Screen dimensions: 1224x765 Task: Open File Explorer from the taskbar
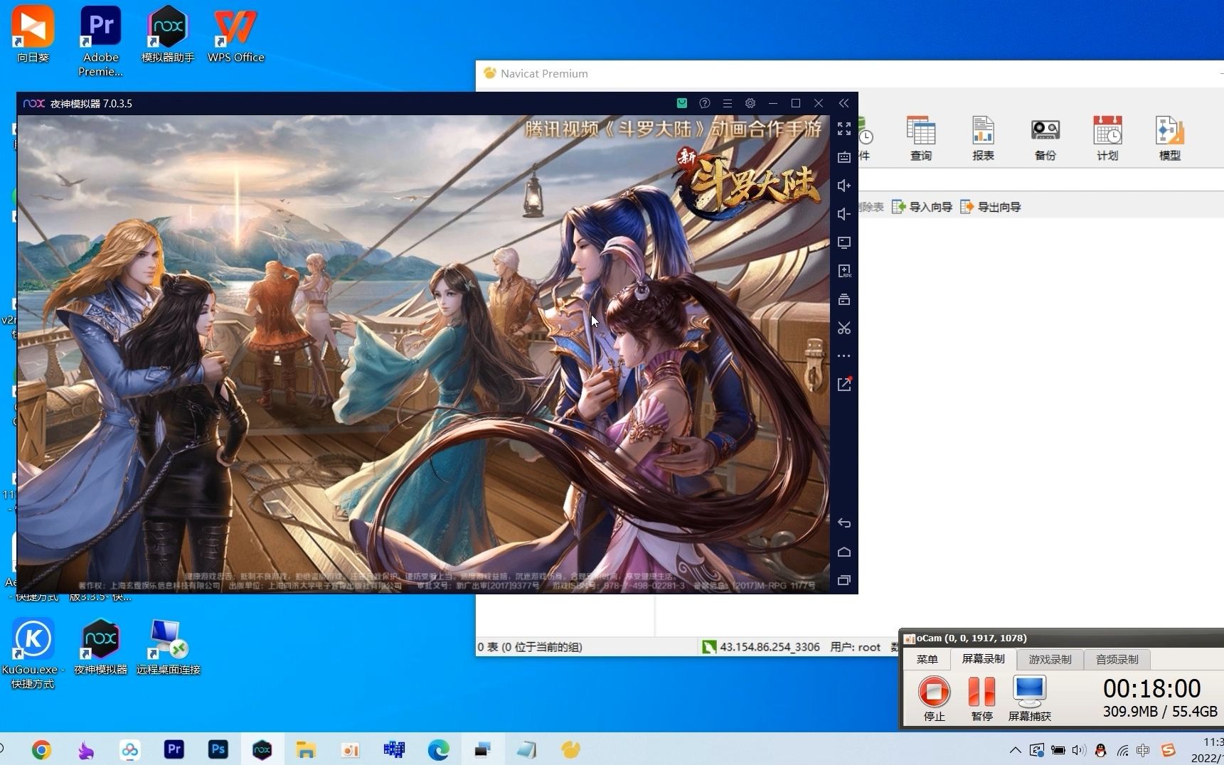(x=307, y=749)
